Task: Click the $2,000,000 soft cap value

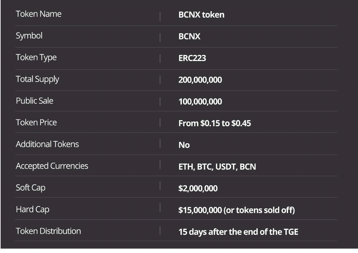Action: coord(198,188)
